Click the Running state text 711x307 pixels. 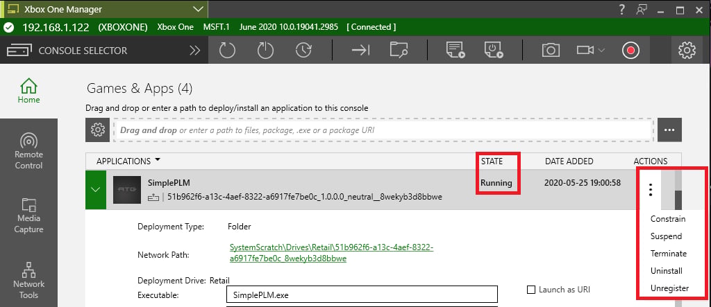tap(496, 183)
